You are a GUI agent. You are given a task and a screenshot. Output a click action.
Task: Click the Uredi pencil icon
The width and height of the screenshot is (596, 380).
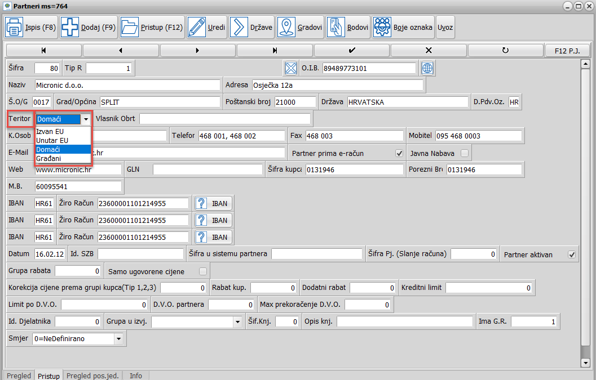tap(197, 27)
